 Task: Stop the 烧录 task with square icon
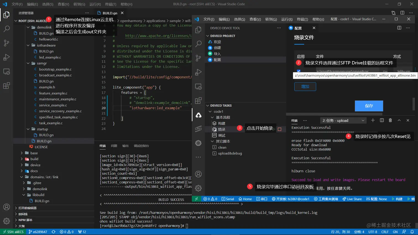point(279,129)
